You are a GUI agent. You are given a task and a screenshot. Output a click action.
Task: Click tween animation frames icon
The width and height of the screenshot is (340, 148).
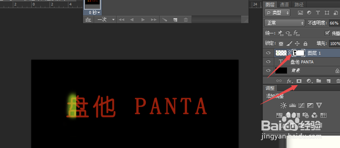point(165,20)
